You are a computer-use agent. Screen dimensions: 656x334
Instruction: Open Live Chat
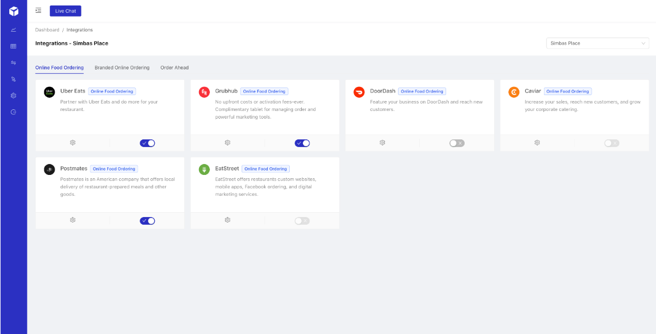click(x=66, y=11)
